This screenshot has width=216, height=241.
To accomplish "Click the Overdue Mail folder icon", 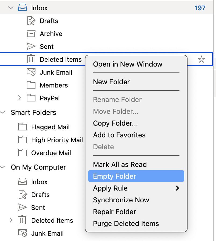I will (x=23, y=153).
